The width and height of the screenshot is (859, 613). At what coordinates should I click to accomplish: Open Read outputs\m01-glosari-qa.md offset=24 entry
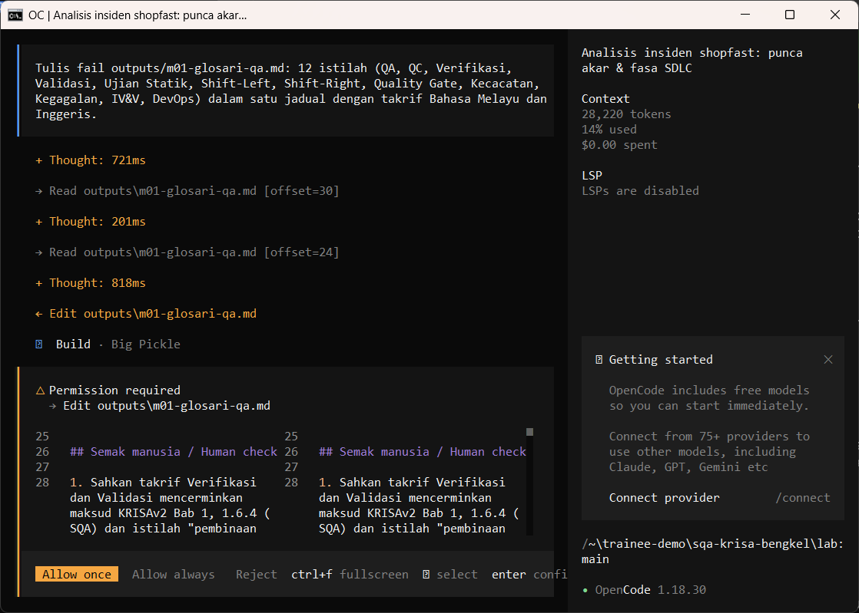187,252
